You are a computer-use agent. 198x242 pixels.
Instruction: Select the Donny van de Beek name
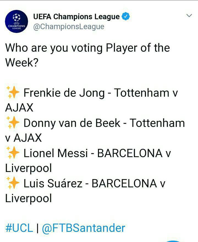coord(72,123)
